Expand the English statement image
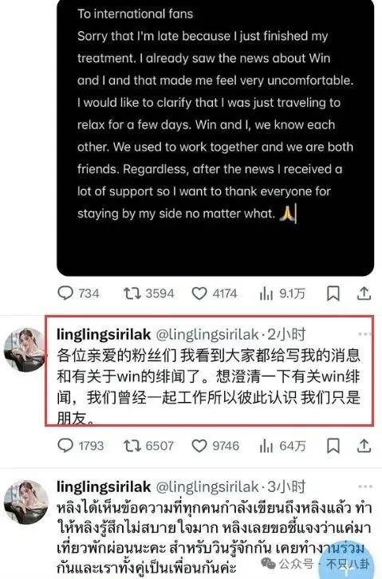The image size is (382, 579). point(215,137)
